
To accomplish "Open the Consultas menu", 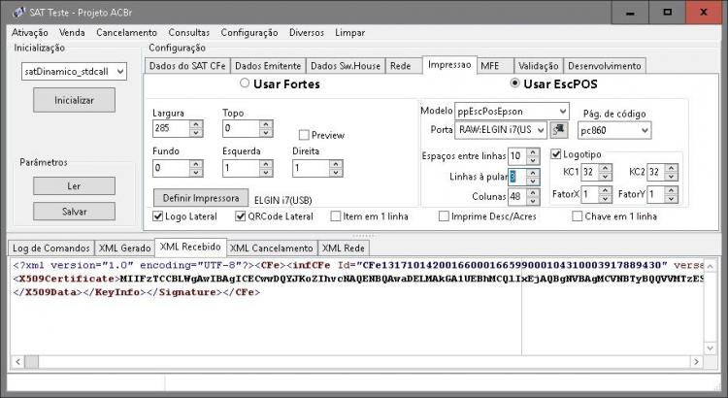I will [189, 32].
